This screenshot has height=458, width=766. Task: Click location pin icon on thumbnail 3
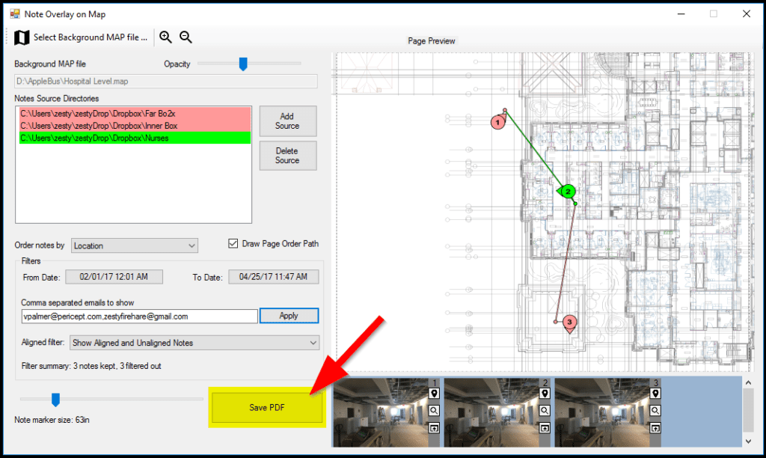pyautogui.click(x=655, y=394)
